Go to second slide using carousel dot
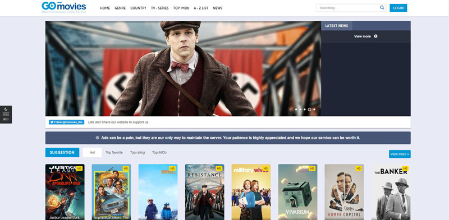The height and width of the screenshot is (220, 449). (300, 109)
